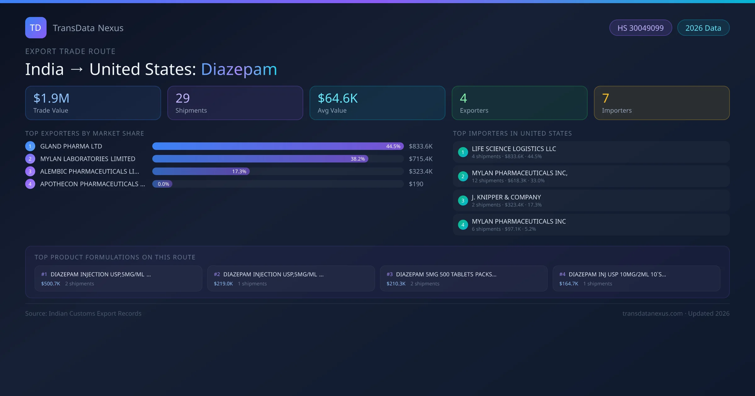This screenshot has height=396, width=755.
Task: Select the numbered badge for GLAND PHARMA LTD
Action: click(30, 146)
